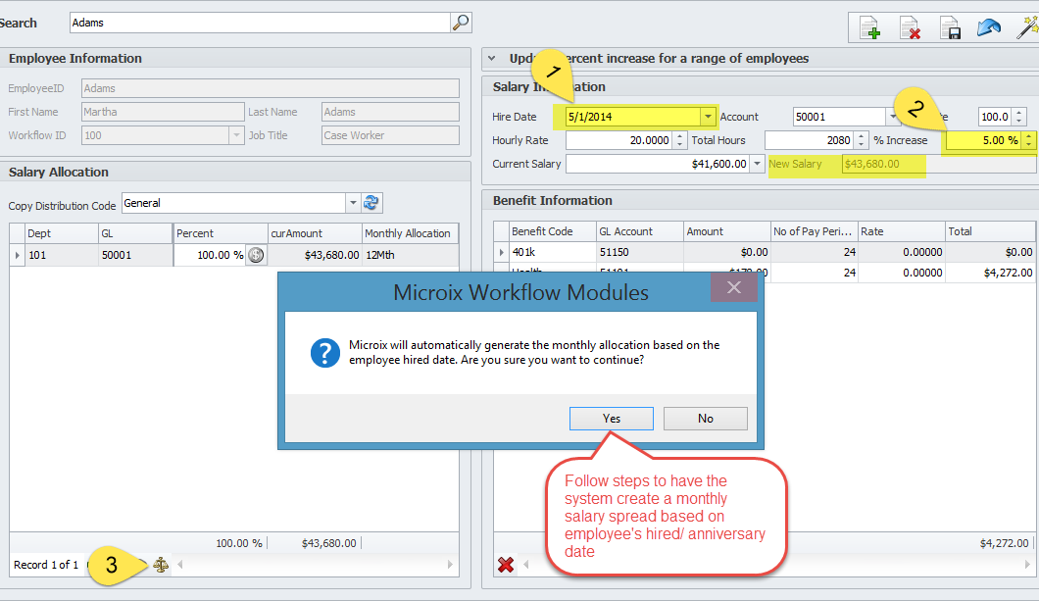This screenshot has height=601, width=1039.
Task: Click No in the Microix dialog
Action: (x=705, y=419)
